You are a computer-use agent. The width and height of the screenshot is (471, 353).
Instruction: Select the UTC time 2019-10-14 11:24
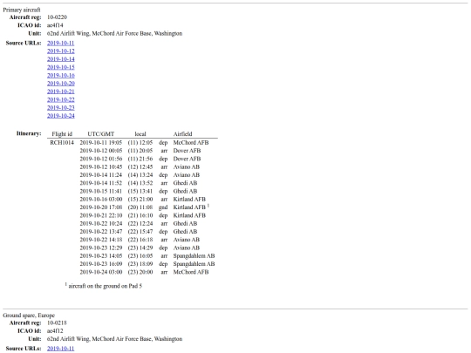(x=101, y=175)
